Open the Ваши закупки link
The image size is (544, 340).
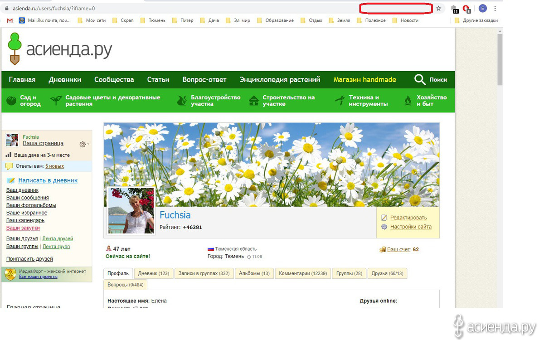[23, 228]
